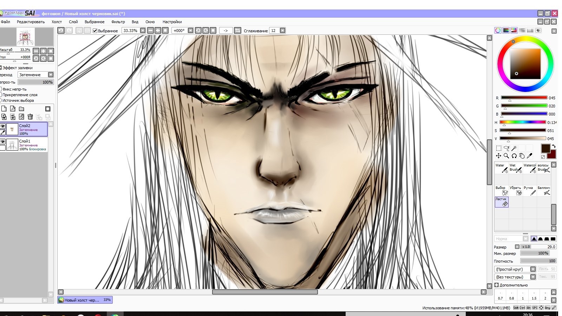Click the navigator preview thumbnail
562x316 pixels.
[25, 37]
